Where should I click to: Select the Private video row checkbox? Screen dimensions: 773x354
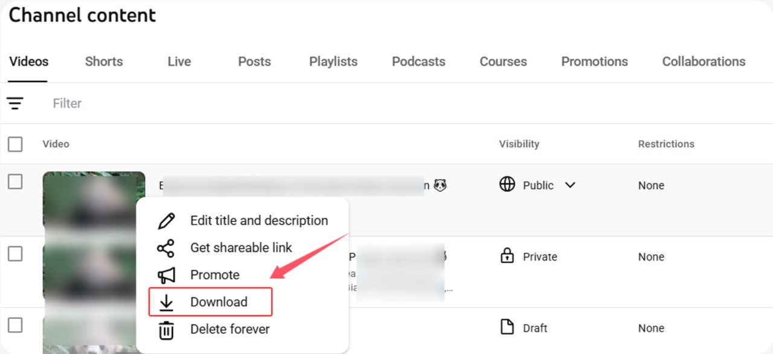[x=15, y=254]
